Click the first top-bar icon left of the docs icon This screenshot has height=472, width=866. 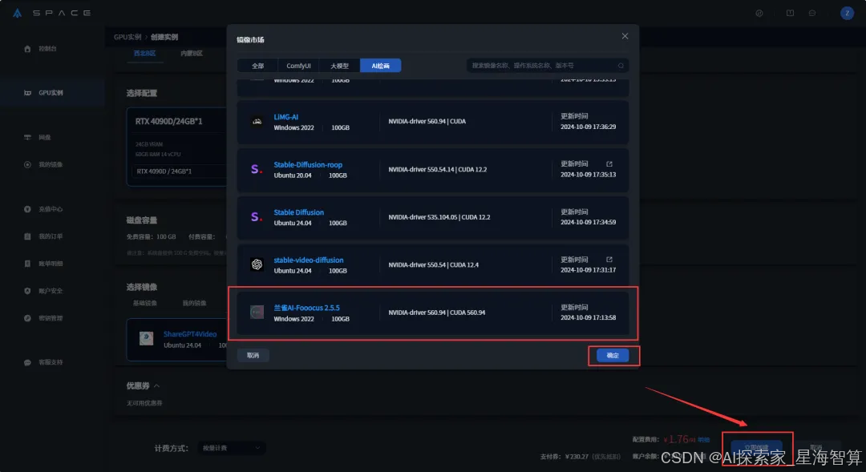[x=759, y=13]
